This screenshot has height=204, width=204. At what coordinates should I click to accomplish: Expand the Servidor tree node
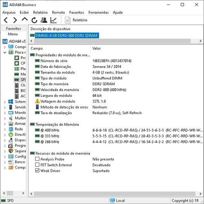(x=5, y=107)
